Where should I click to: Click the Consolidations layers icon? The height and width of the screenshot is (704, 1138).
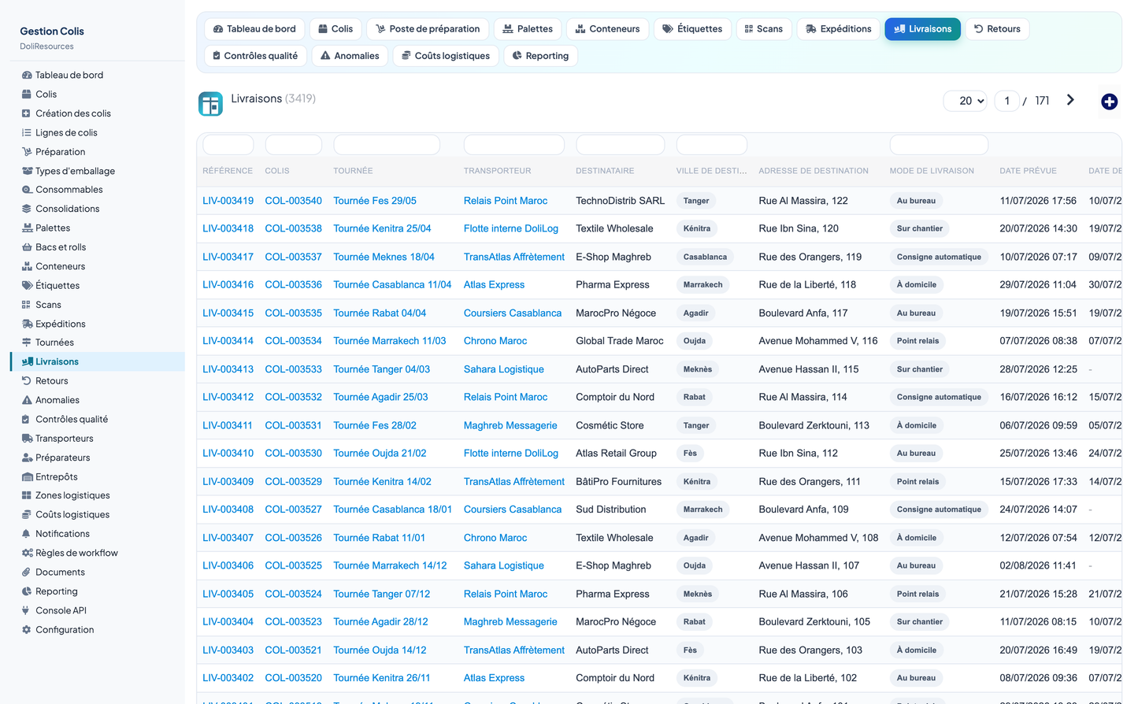click(27, 209)
